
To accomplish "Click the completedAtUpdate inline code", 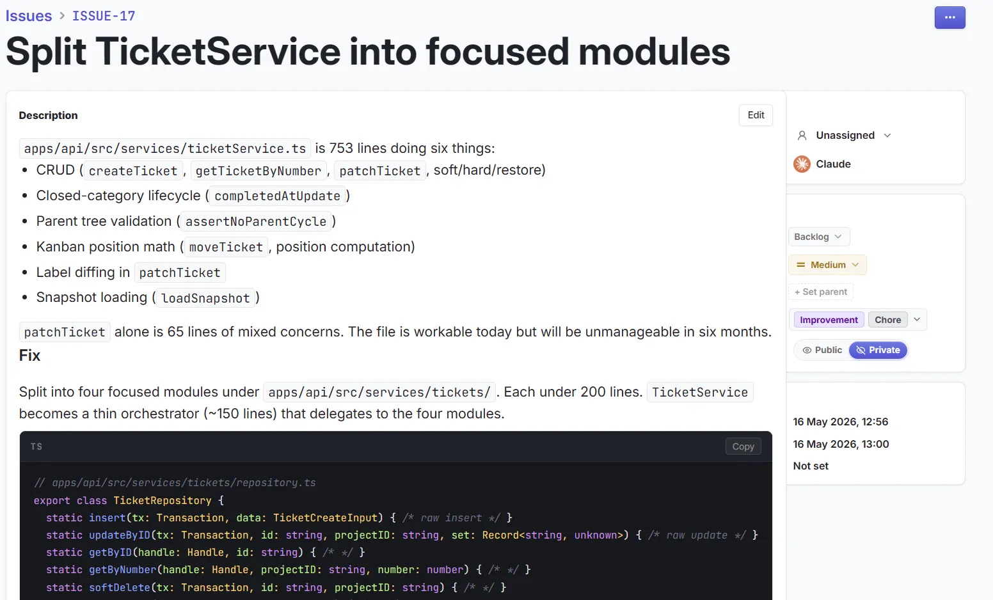I will point(277,196).
